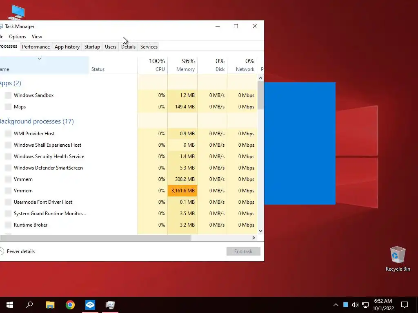Select the Windows Security Health Service icon

coord(8,156)
